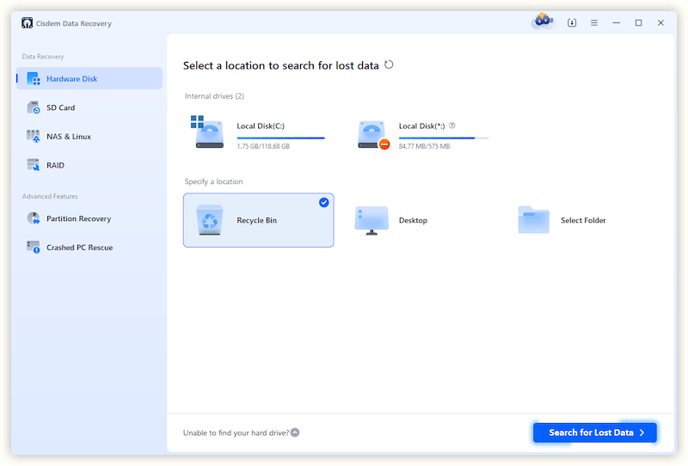Click the Local Disk(*:) usage bar

pos(444,138)
